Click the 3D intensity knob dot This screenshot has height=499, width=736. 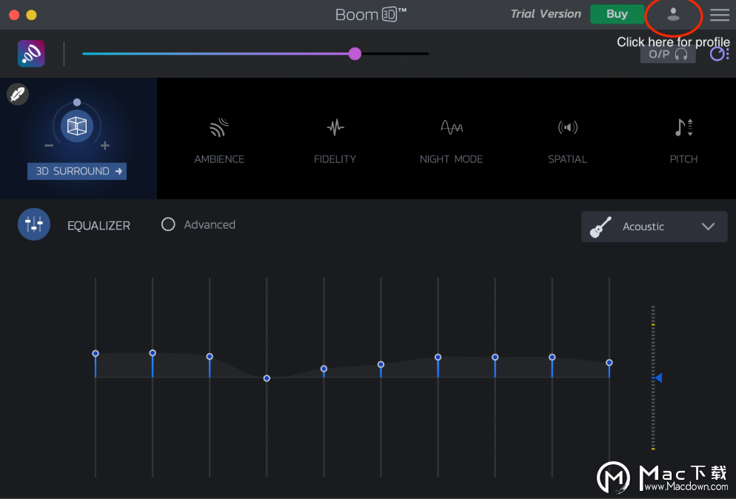77,102
